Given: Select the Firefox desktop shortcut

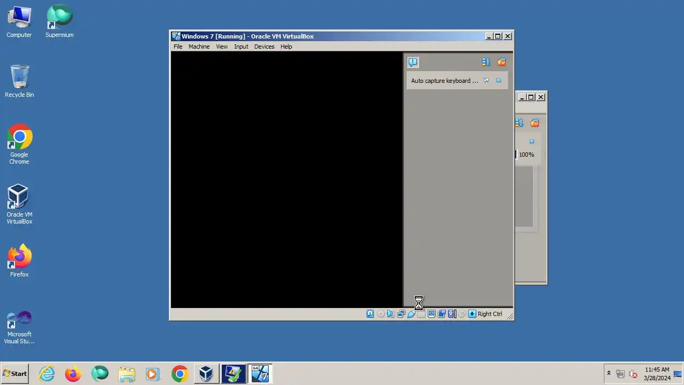Looking at the screenshot, I should tap(19, 261).
